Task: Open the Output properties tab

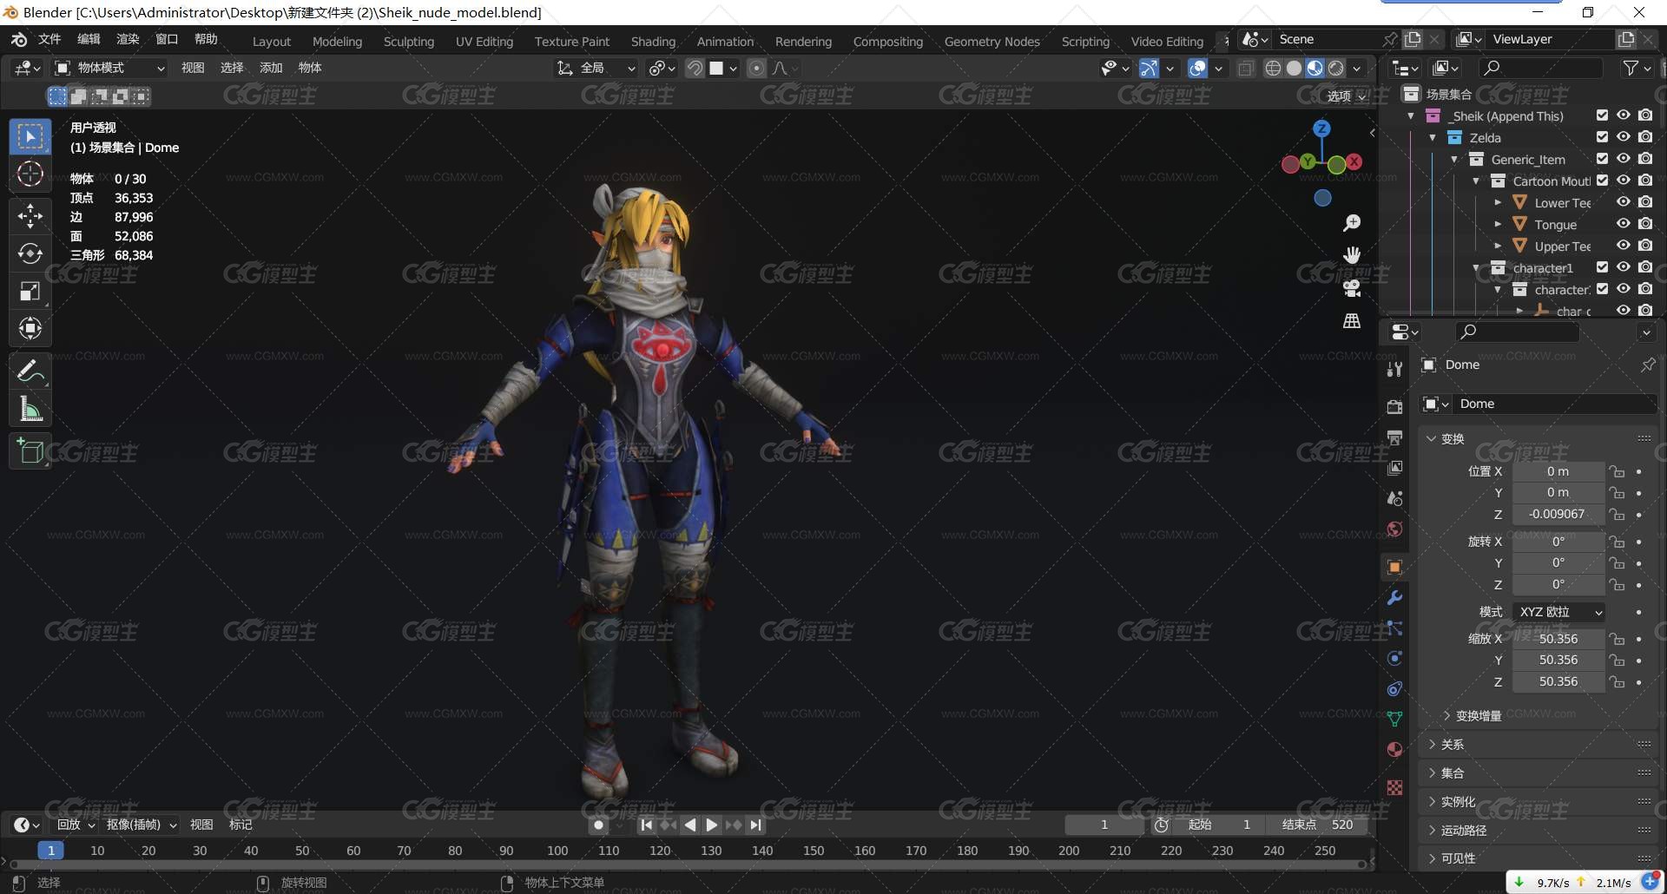Action: tap(1394, 437)
